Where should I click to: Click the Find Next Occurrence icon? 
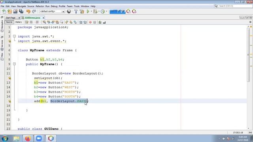click(x=53, y=22)
